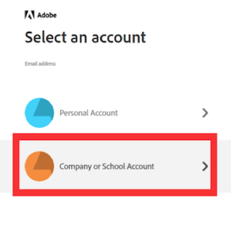
Task: Select the Company or School Account label
Action: 107,166
